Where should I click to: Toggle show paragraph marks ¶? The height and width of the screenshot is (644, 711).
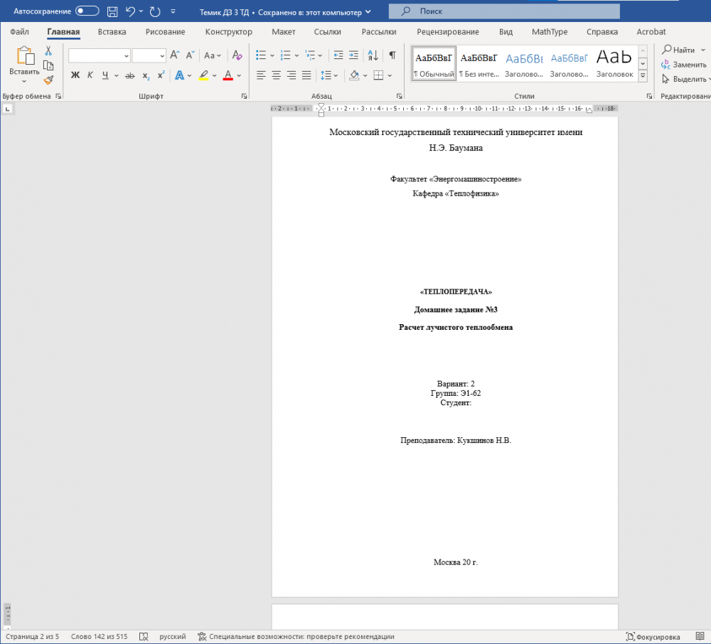pos(392,55)
